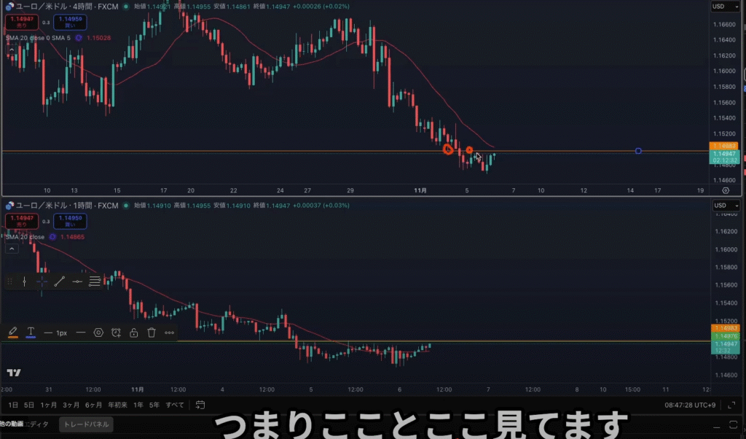Select the 1年 time range
This screenshot has height=439, width=746.
click(x=138, y=405)
